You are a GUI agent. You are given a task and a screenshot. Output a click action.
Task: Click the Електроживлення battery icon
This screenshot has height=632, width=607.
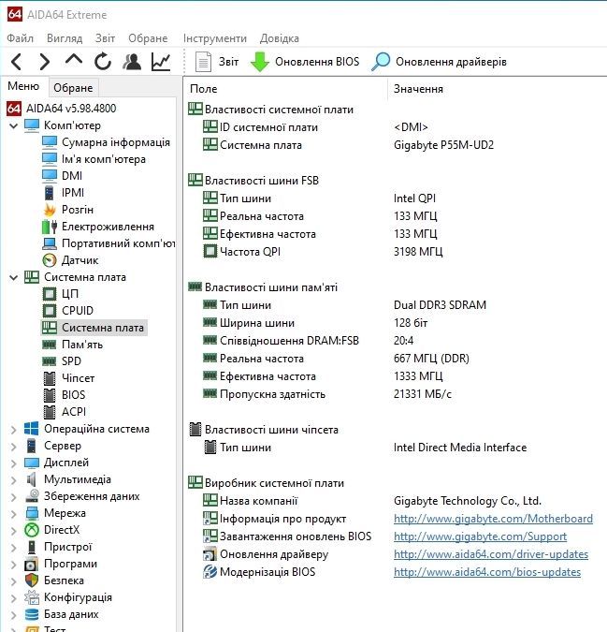pyautogui.click(x=50, y=227)
